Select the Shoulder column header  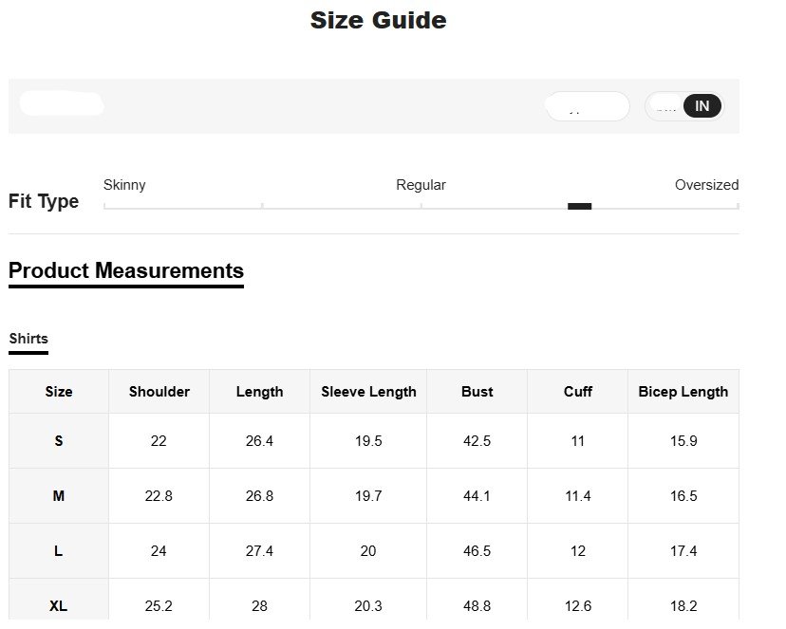[x=159, y=392]
